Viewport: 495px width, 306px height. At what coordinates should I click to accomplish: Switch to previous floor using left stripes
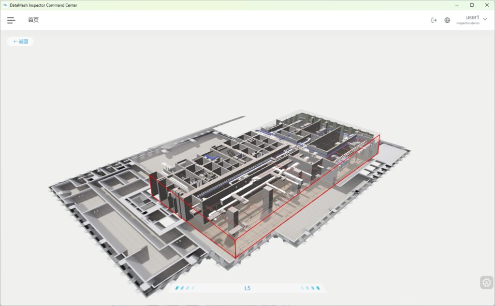tap(185, 288)
